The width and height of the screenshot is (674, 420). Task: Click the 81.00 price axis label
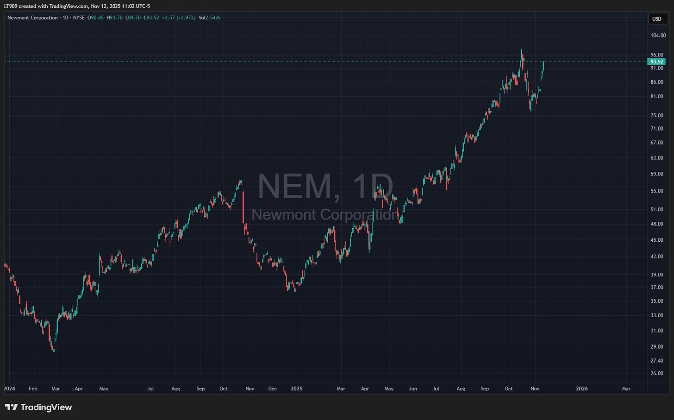tap(657, 96)
